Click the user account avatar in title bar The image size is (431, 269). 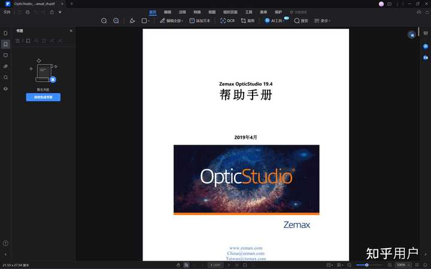point(381,4)
